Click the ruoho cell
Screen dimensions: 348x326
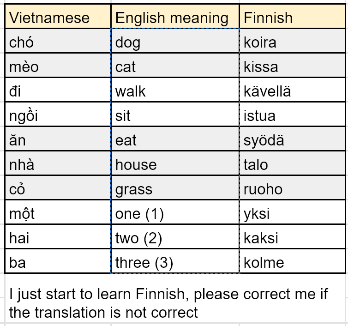292,188
